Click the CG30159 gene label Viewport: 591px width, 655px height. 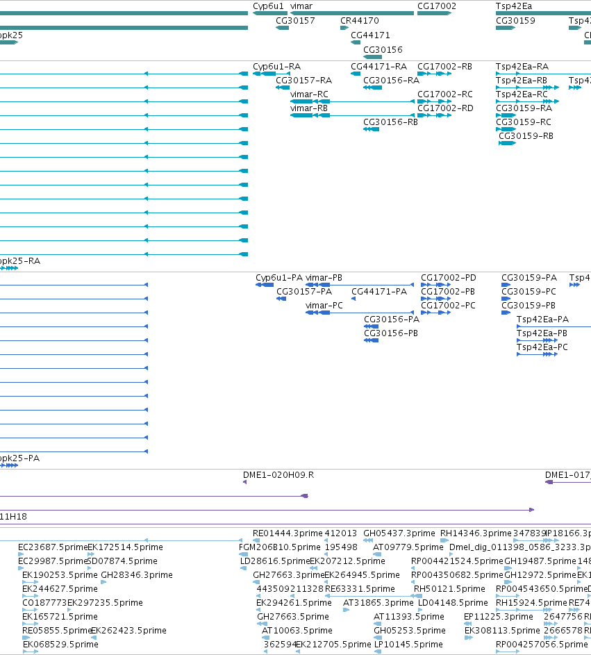coord(515,21)
